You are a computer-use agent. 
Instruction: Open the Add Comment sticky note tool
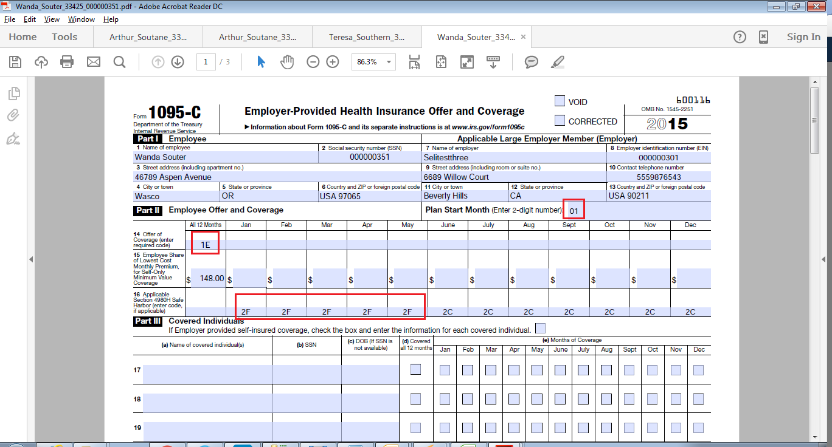[531, 62]
